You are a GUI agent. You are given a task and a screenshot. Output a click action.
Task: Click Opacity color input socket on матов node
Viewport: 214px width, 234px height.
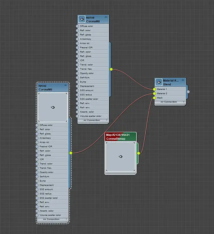77,73
